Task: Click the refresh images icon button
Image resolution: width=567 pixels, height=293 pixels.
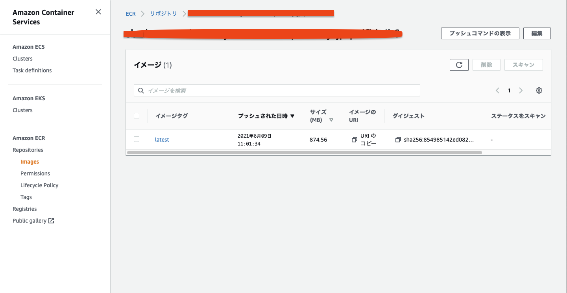Action: pyautogui.click(x=459, y=65)
